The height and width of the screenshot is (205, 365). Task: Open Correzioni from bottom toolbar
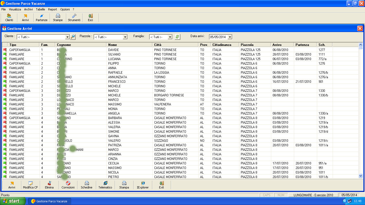(x=68, y=185)
